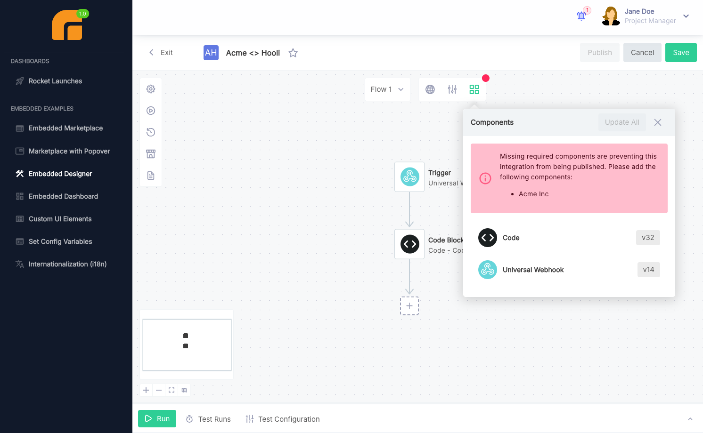Open the marketplace storefront icon
Viewport: 703px width, 433px height.
pyautogui.click(x=150, y=154)
